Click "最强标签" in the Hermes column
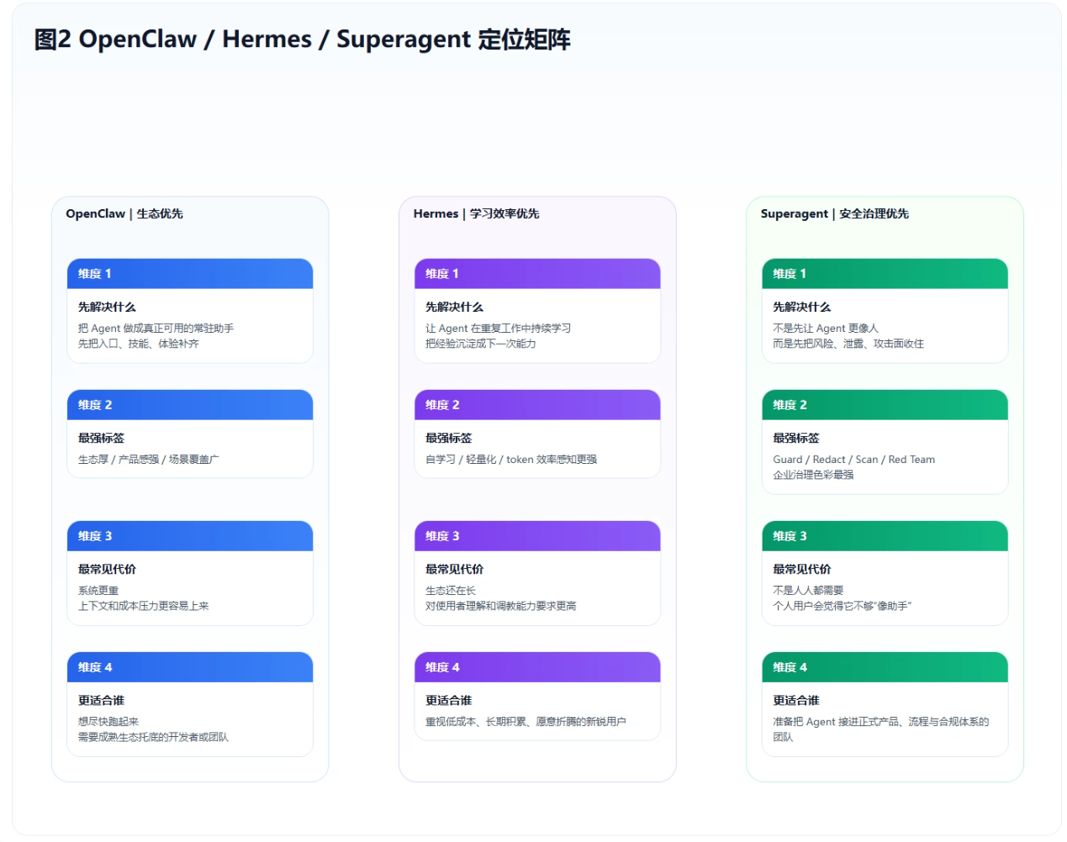This screenshot has width=1067, height=842. coord(448,439)
